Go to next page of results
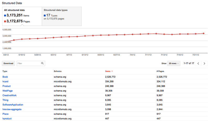The width and height of the screenshot is (210, 121). coord(205,63)
